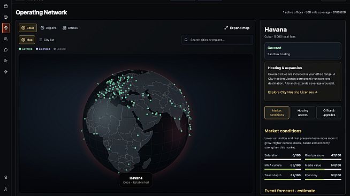The width and height of the screenshot is (350, 196).
Task: Click the Rival pressure progress bar
Action: (x=323, y=160)
